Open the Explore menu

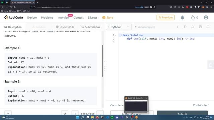pyautogui.click(x=32, y=18)
